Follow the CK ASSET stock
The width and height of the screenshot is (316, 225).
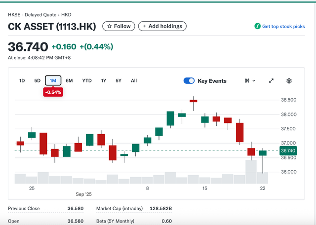118,26
